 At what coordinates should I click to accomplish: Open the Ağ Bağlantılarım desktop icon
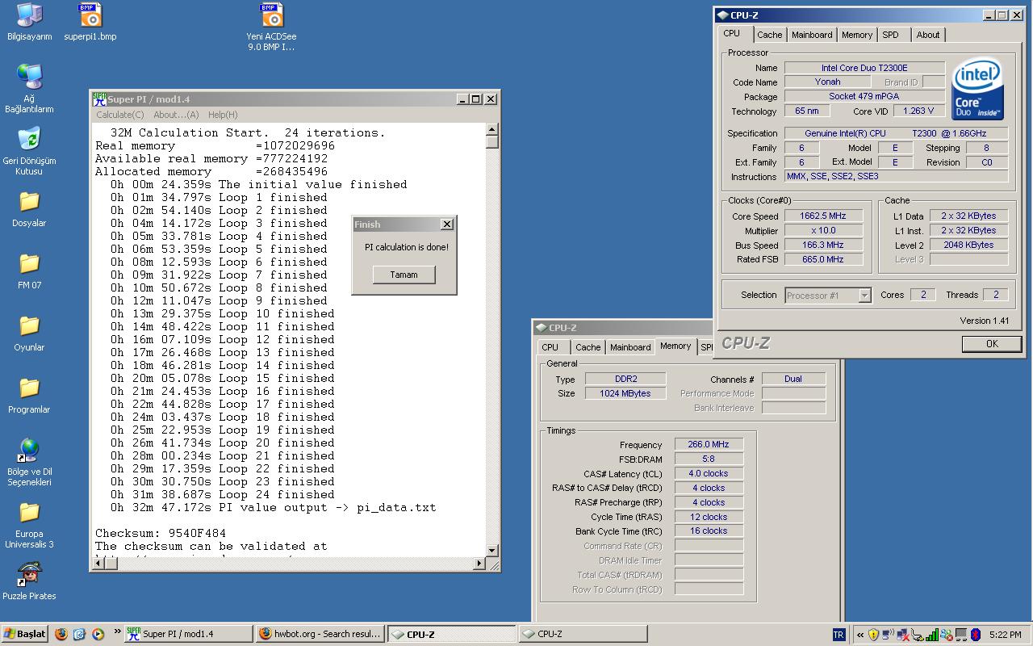tap(29, 89)
